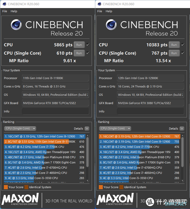
Task: Click Your Score orange swatch in left window
Action: pos(6,187)
